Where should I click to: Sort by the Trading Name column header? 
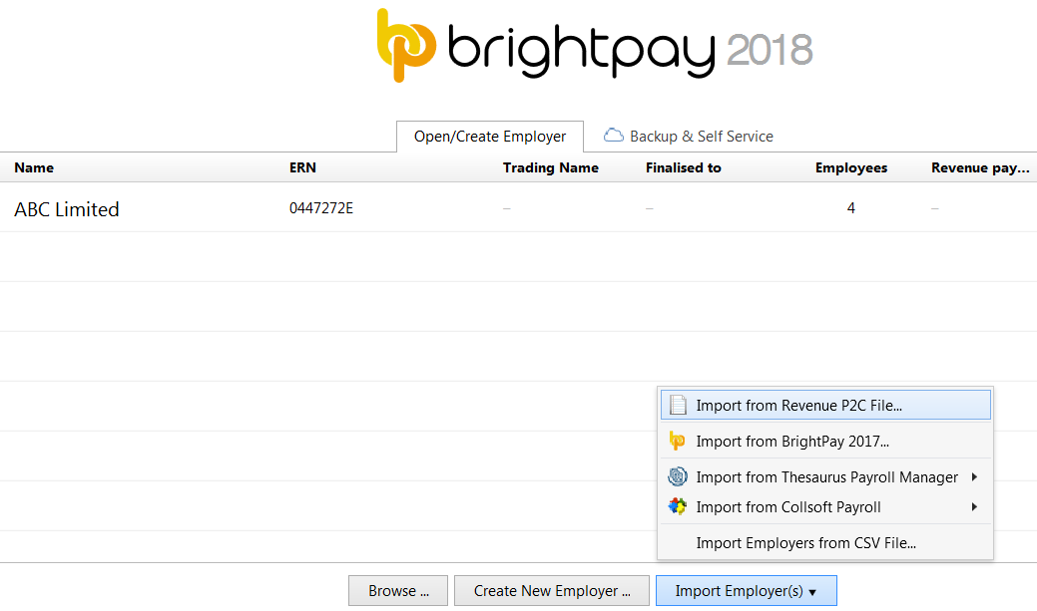click(x=550, y=167)
